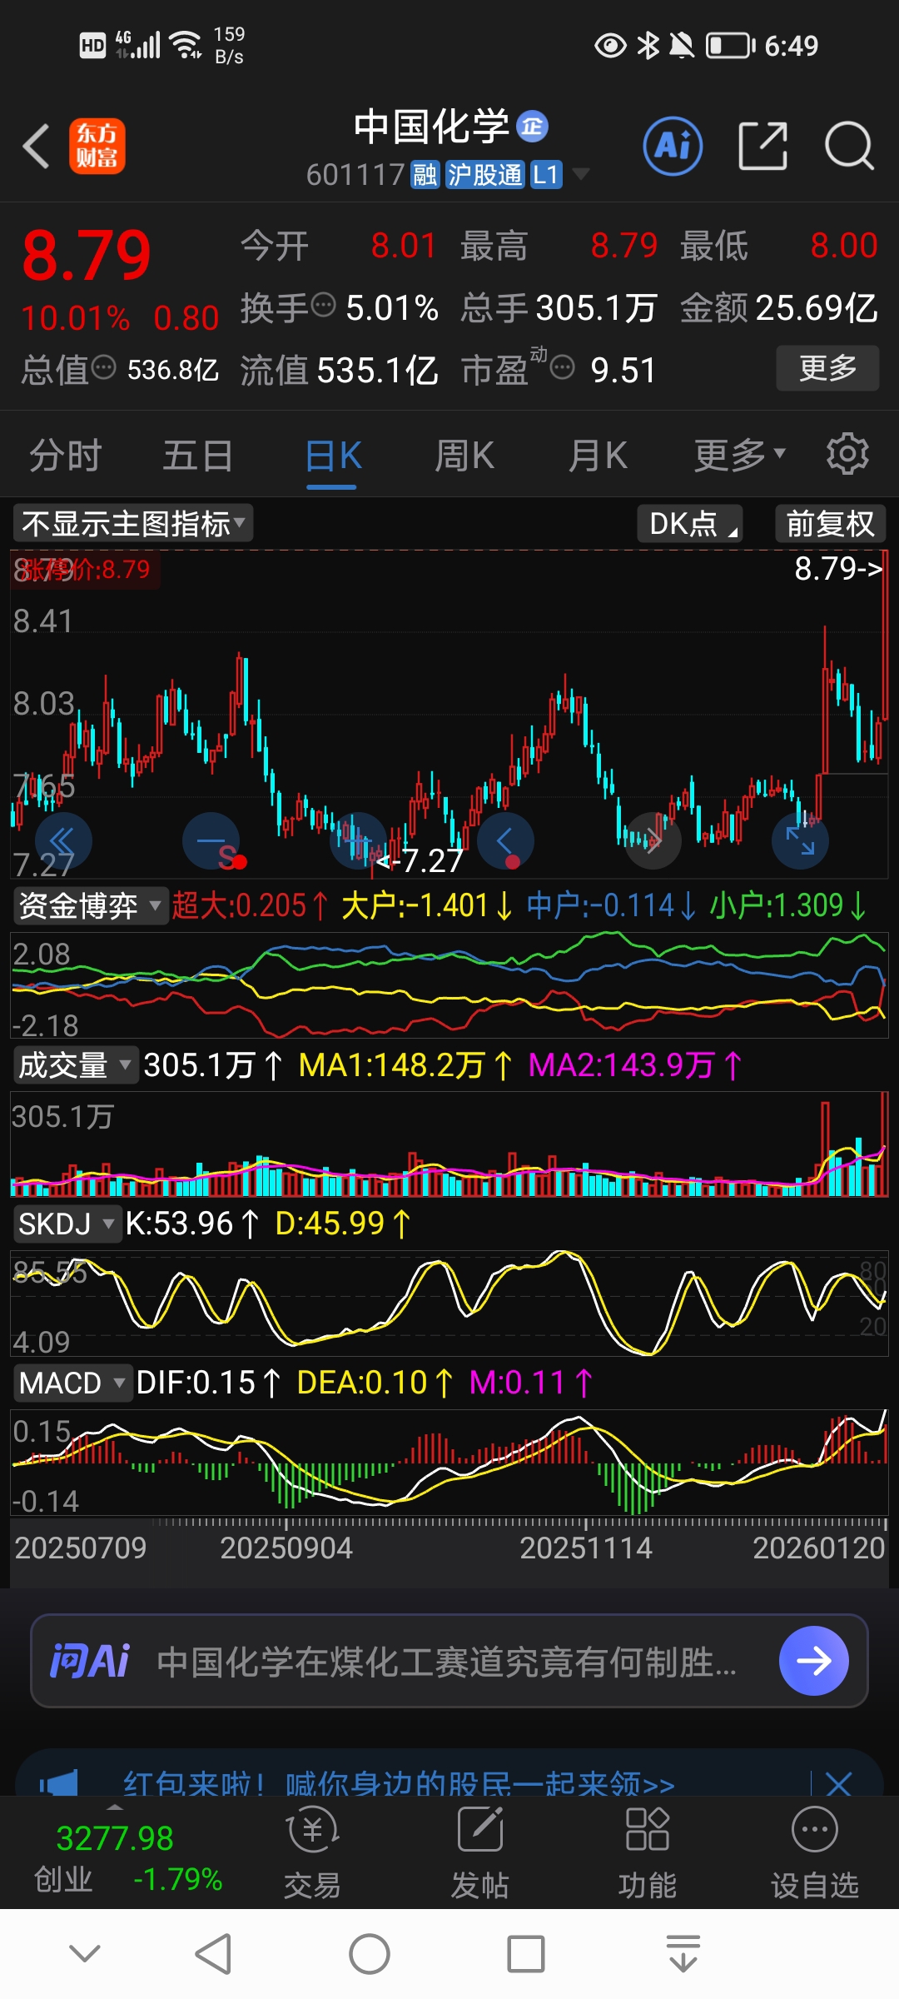
Task: Close the 红包 banner with X
Action: [x=838, y=1784]
